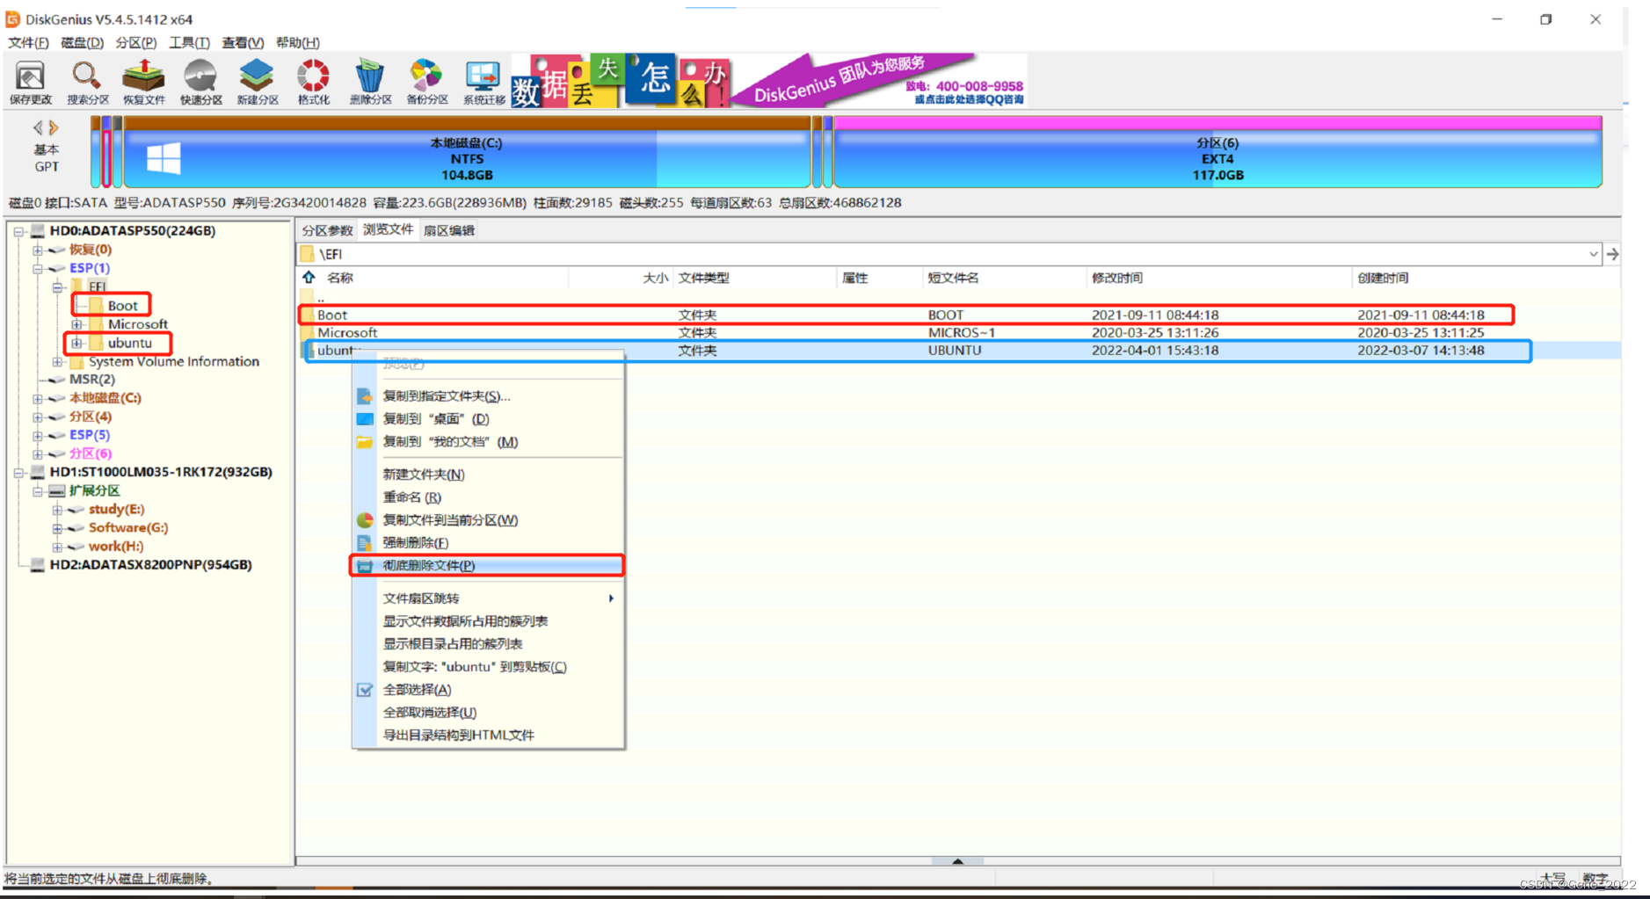Launch the Format (格式化) tool

[x=313, y=83]
